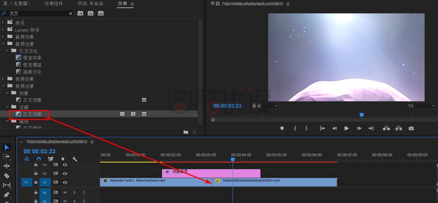Toggle linked selection in timeline

51,159
